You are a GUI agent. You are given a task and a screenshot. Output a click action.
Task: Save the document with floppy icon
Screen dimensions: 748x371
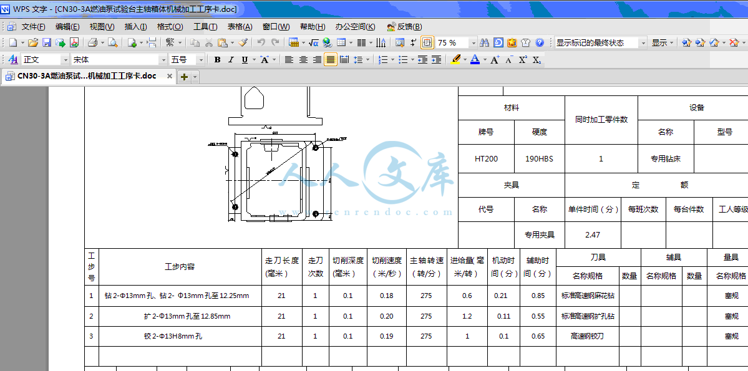point(46,43)
